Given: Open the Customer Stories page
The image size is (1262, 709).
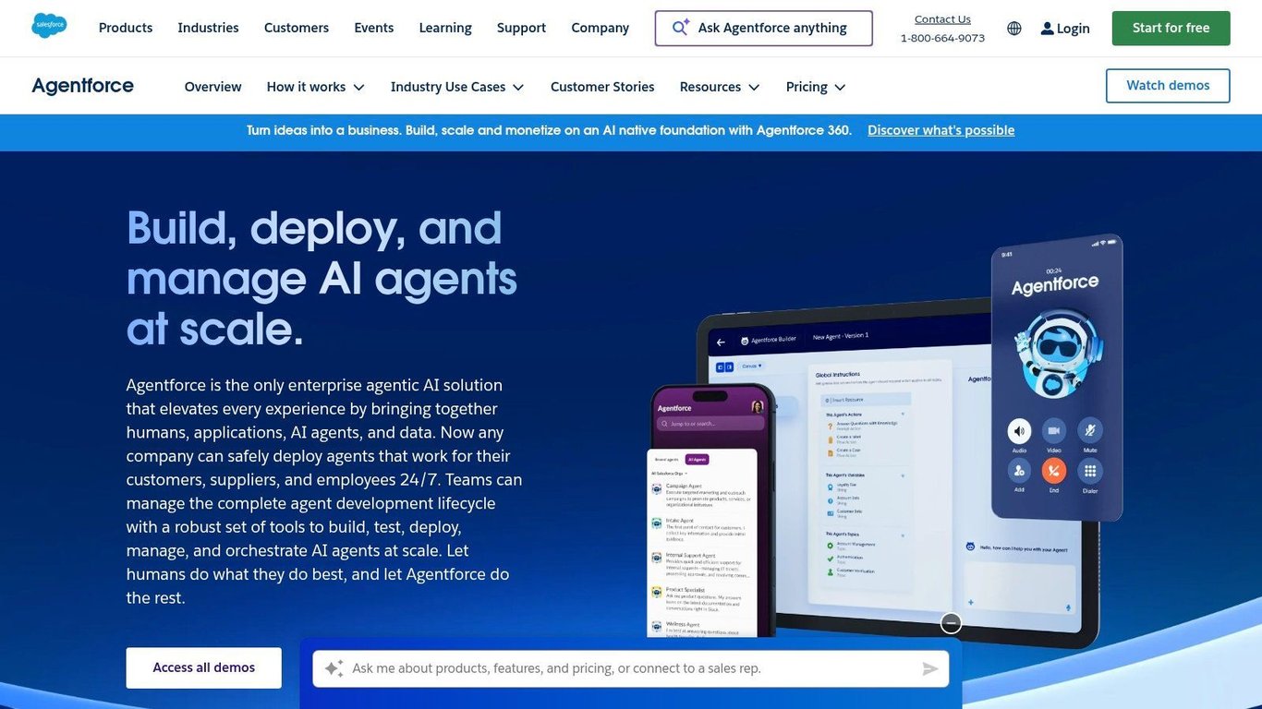Looking at the screenshot, I should point(602,87).
